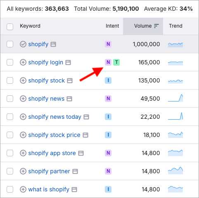The height and width of the screenshot is (198, 199).
Task: Click trend sparkline for shopify partner
Action: click(x=175, y=170)
